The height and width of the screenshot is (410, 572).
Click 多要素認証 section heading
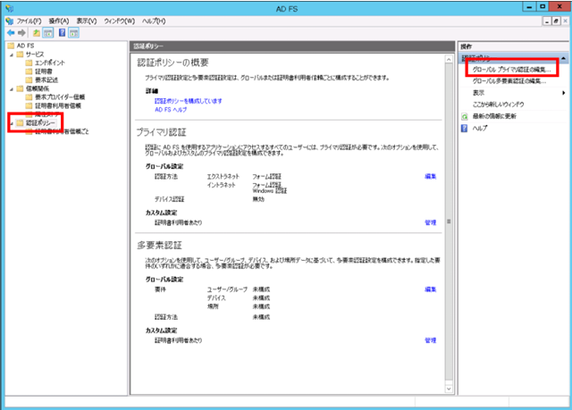159,246
